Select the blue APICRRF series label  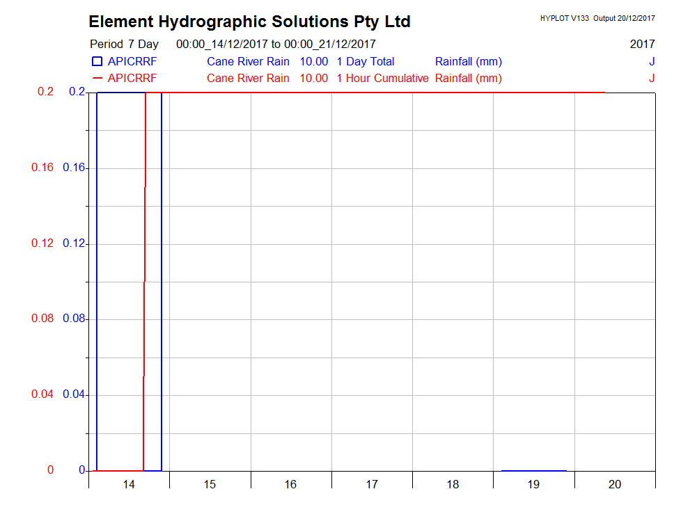[132, 61]
